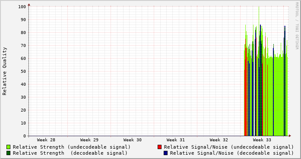The image size is (301, 159).
Task: Click the 100 value on the y-axis
Action: point(22,7)
